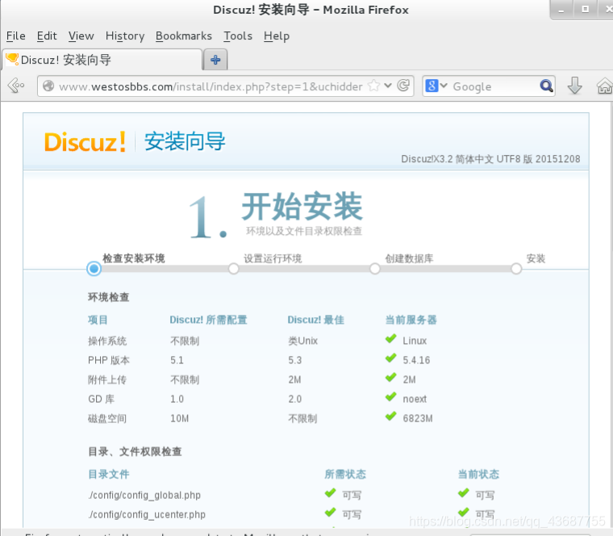Open the Help menu
This screenshot has width=613, height=536.
tap(277, 36)
